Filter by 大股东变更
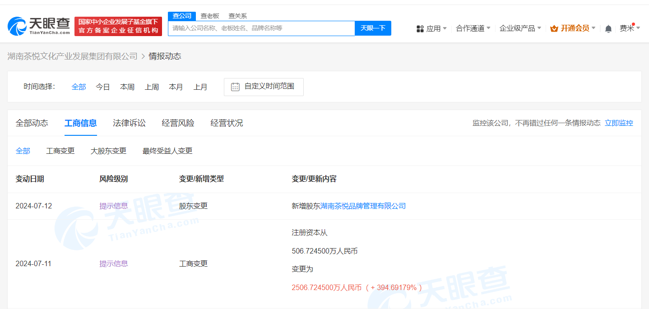Viewport: 649px width, 309px height. click(x=108, y=151)
